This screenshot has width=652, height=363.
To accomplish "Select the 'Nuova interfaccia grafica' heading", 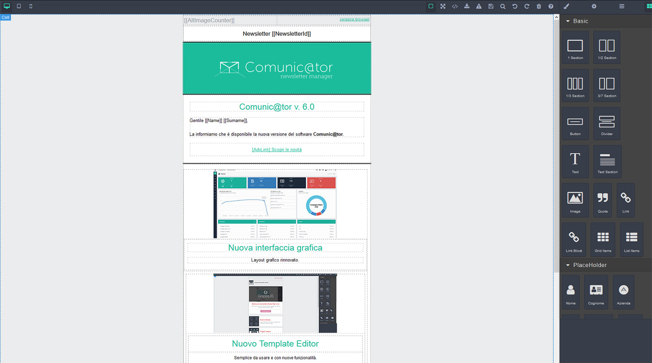I will click(x=275, y=248).
